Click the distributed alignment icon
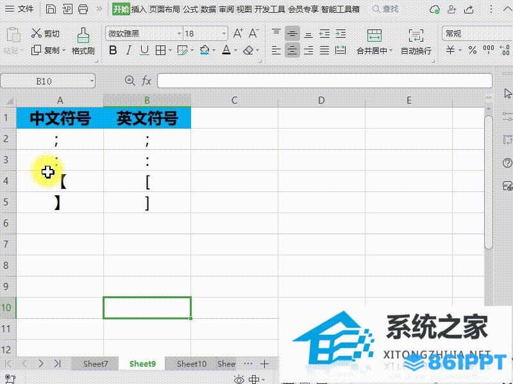The width and height of the screenshot is (513, 384). [341, 51]
